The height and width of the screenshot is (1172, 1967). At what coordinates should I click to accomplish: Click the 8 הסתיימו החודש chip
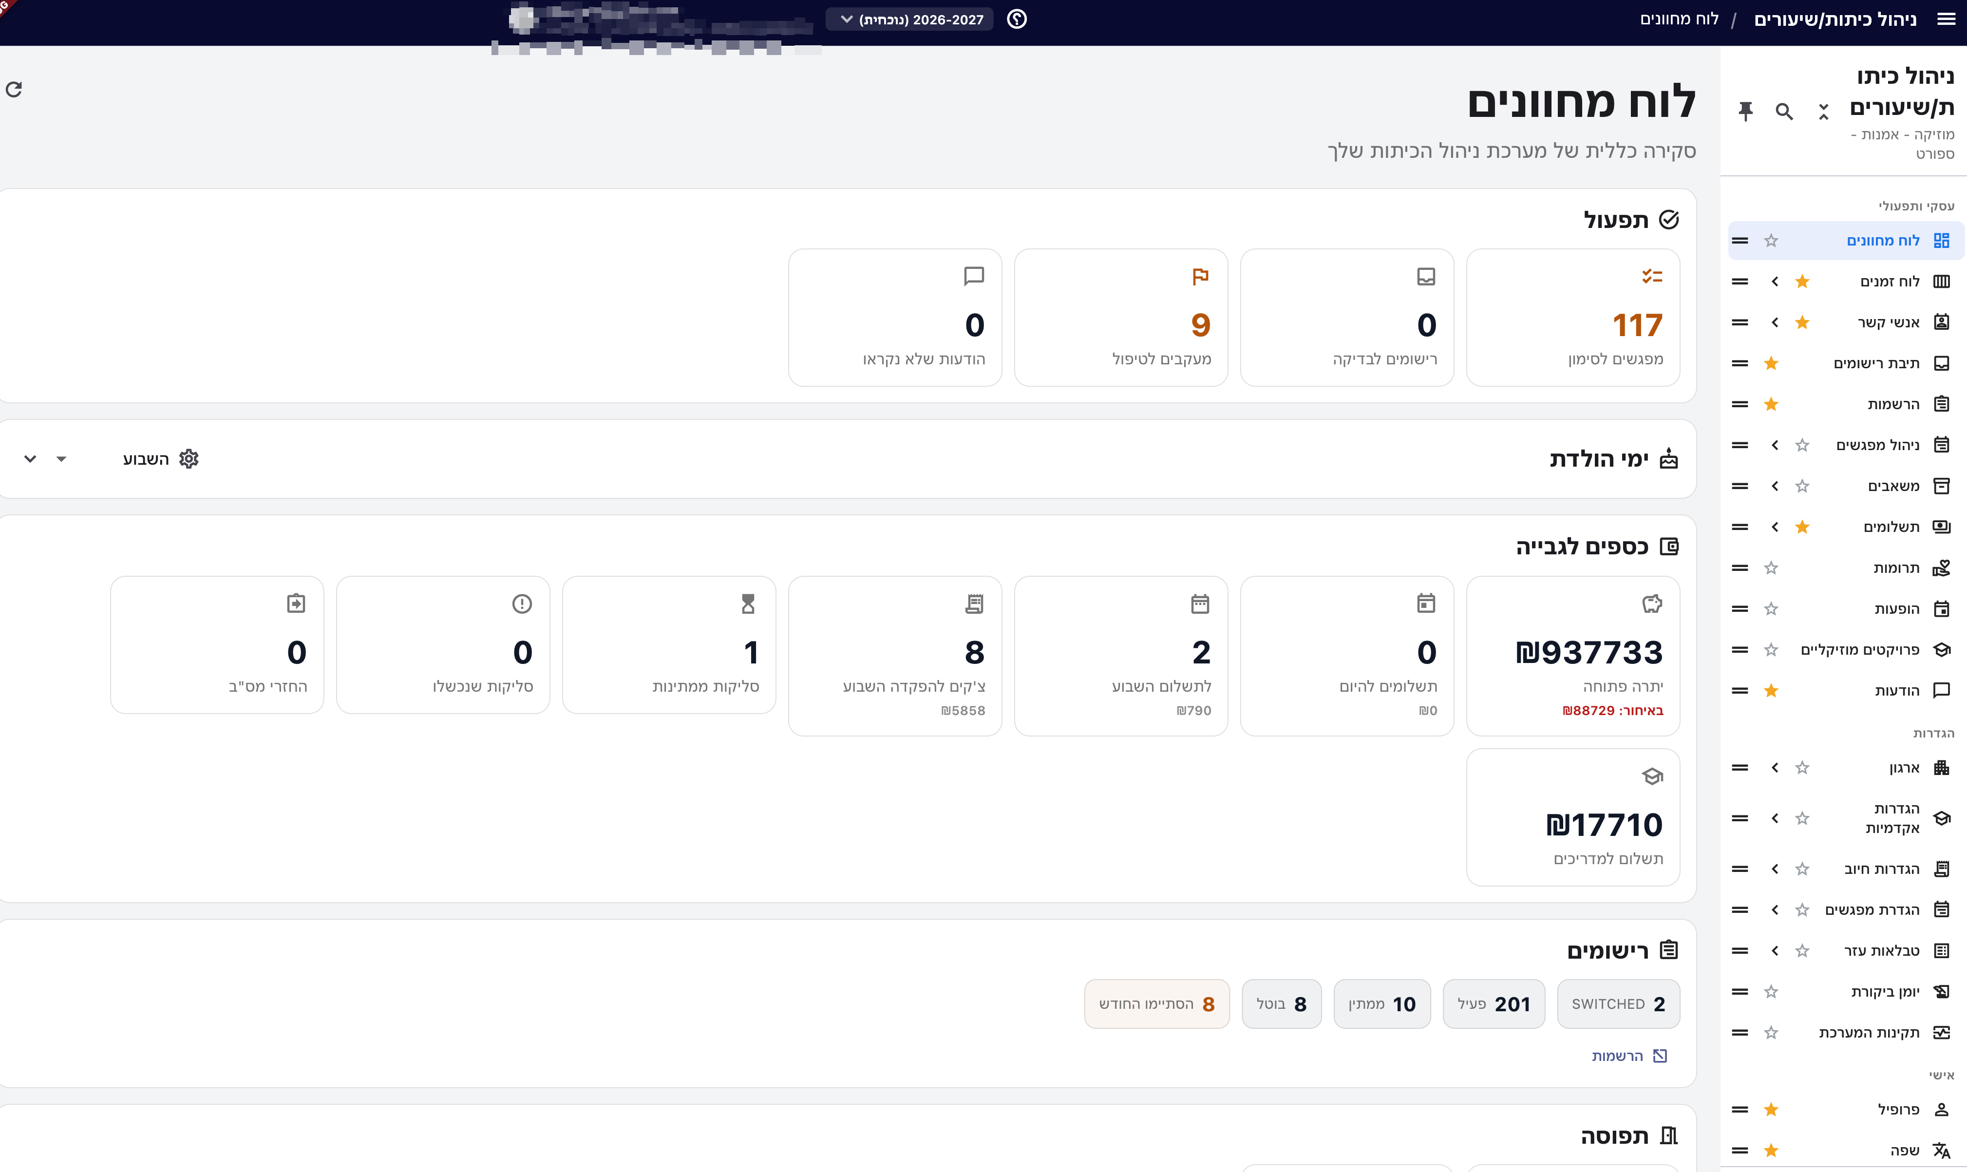point(1157,1004)
